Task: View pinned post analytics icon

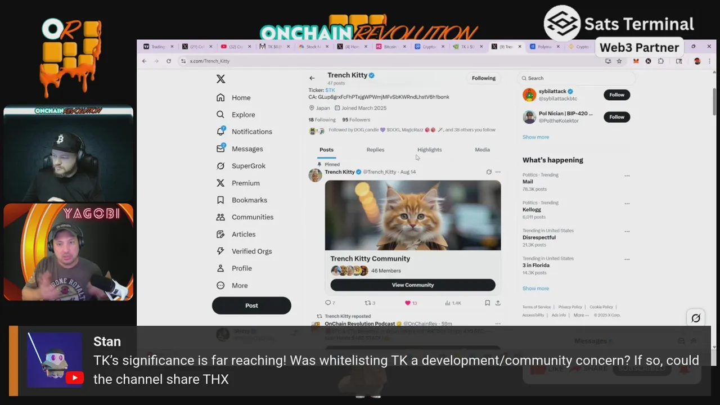Action: click(x=448, y=303)
